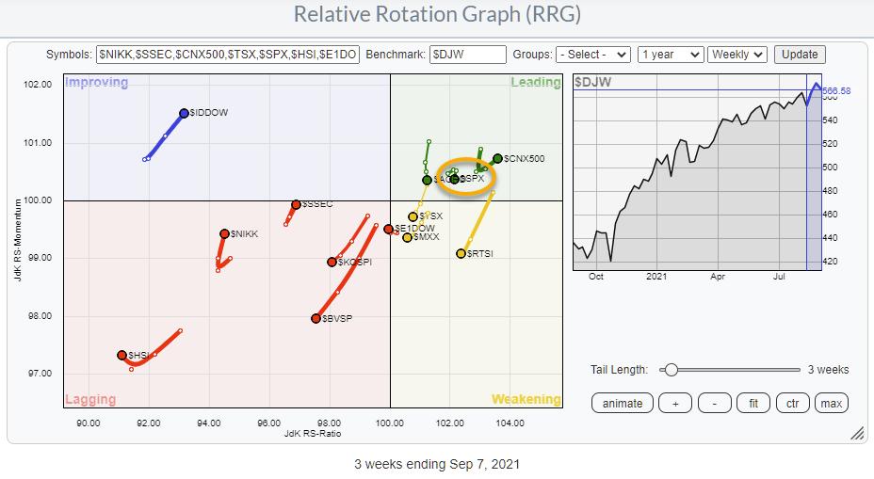Click the JdK RS-Ratio axis label
This screenshot has width=874, height=479.
click(x=313, y=433)
